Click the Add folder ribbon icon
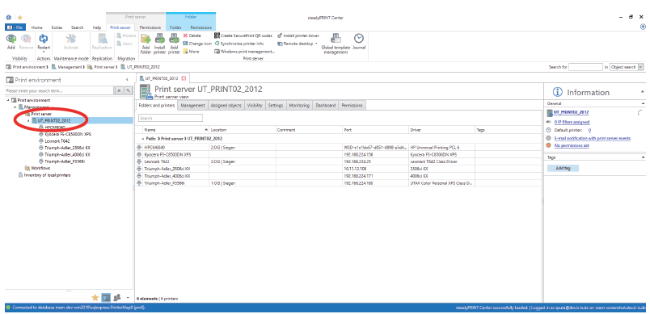The width and height of the screenshot is (650, 314). click(x=146, y=39)
